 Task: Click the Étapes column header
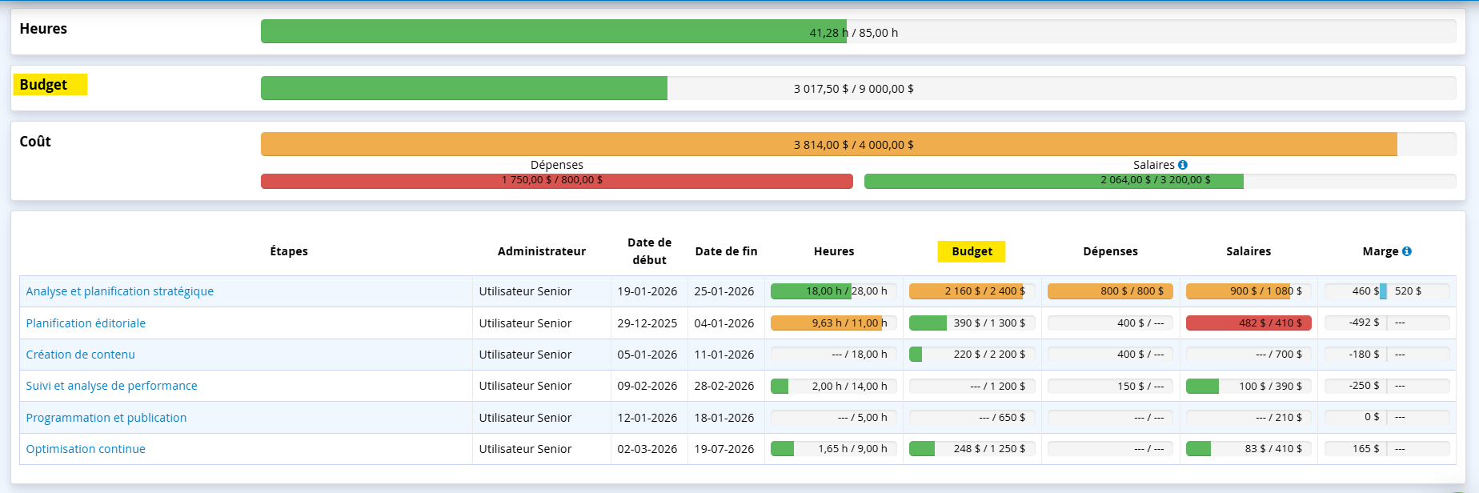pyautogui.click(x=289, y=251)
